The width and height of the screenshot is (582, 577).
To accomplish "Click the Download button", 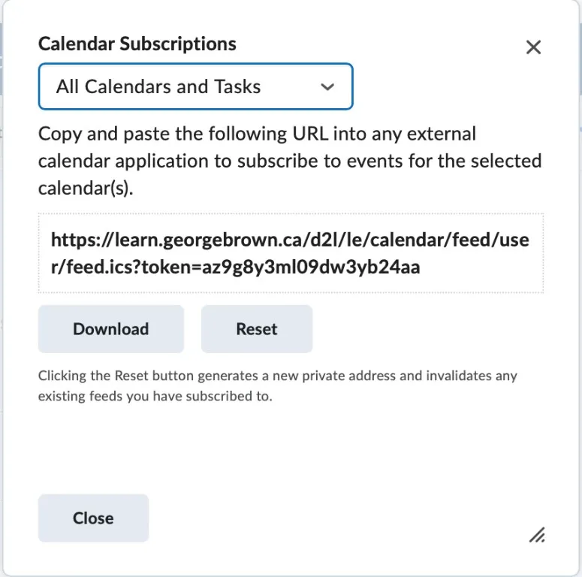I will click(x=111, y=329).
